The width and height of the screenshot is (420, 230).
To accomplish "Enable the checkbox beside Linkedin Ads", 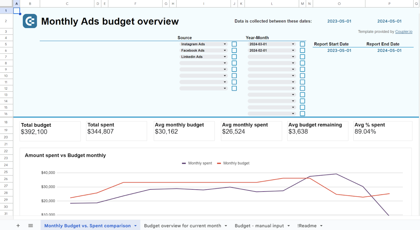I will [x=234, y=56].
